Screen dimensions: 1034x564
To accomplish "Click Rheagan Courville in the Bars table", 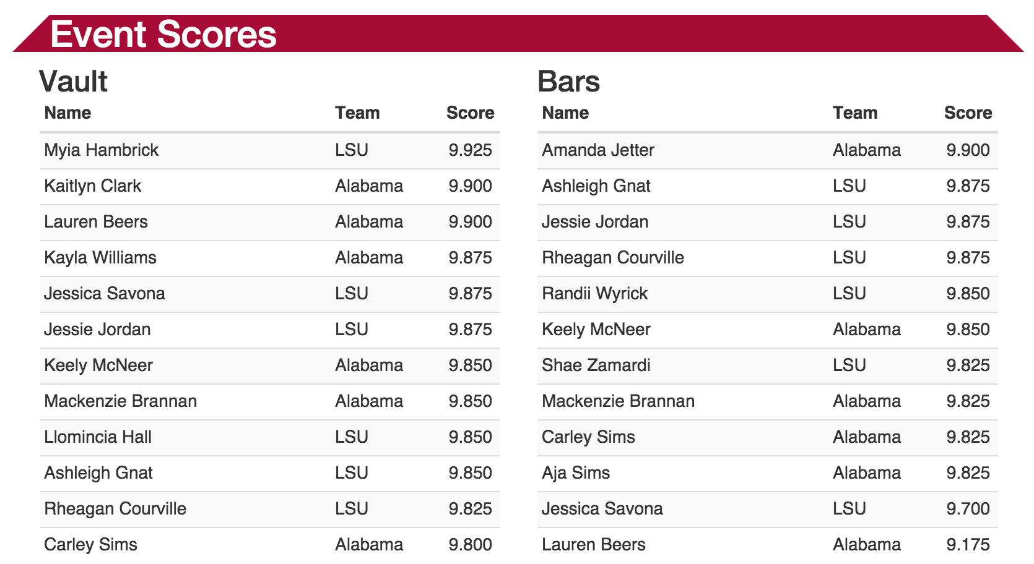I will tap(612, 258).
